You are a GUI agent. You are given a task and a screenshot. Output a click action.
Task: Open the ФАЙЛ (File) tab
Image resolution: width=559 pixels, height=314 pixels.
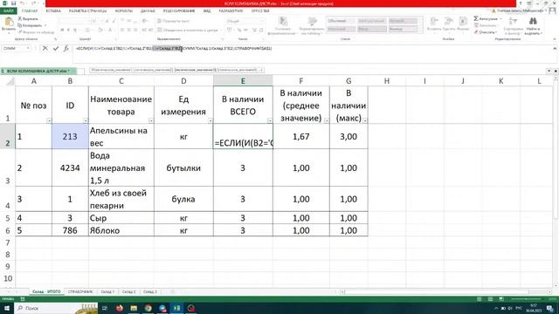(x=8, y=11)
